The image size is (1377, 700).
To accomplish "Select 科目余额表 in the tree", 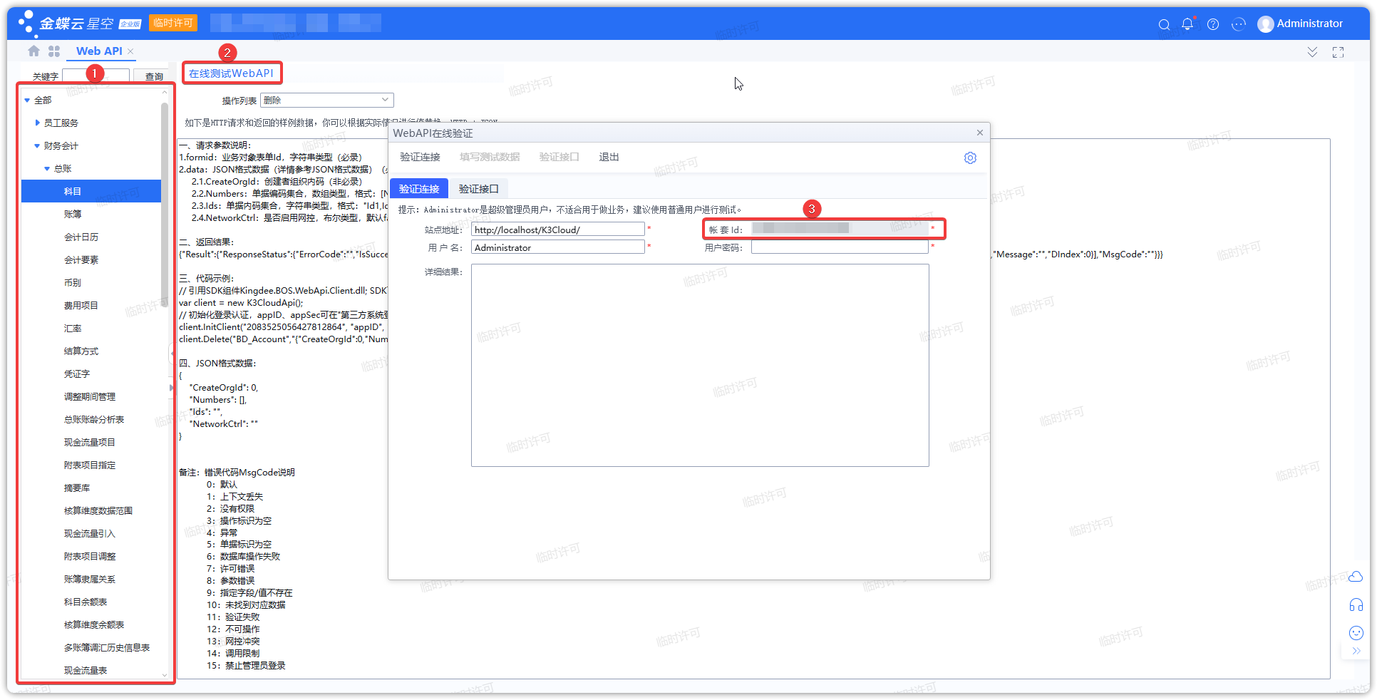I will [86, 602].
